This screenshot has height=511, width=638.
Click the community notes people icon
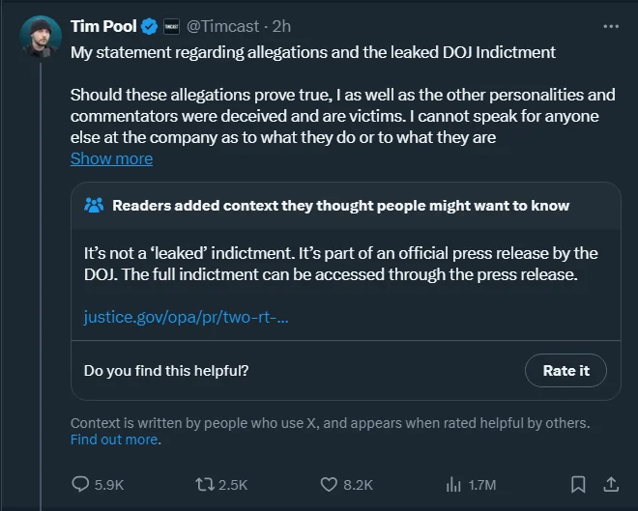94,206
